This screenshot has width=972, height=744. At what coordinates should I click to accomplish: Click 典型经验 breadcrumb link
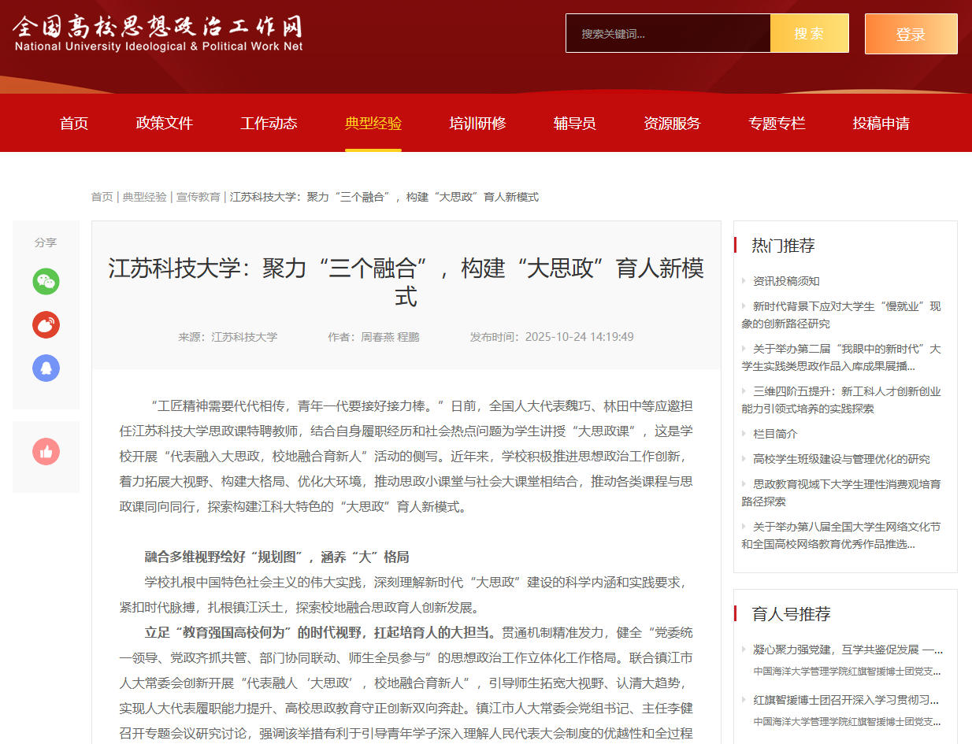pyautogui.click(x=144, y=197)
